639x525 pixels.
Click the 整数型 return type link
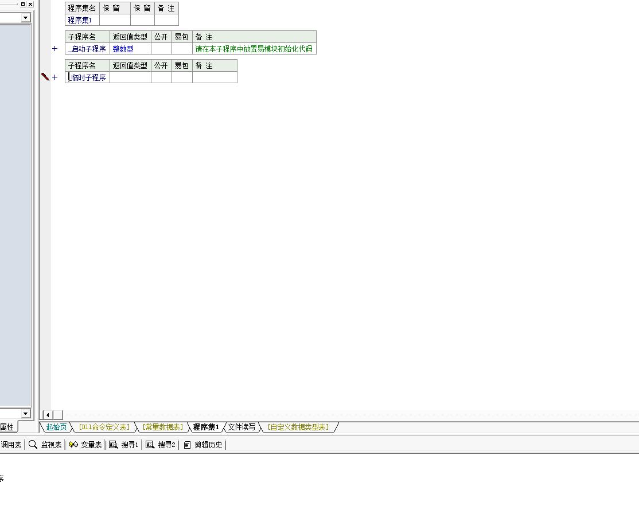pyautogui.click(x=123, y=49)
